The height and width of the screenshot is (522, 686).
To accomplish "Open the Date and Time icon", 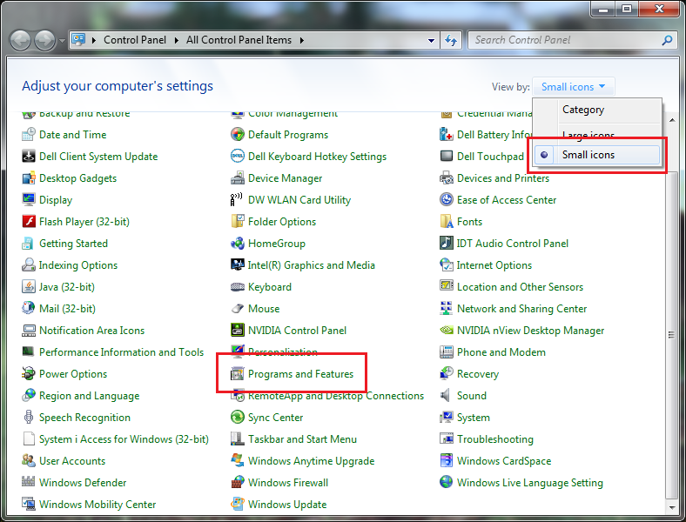I will (x=29, y=135).
